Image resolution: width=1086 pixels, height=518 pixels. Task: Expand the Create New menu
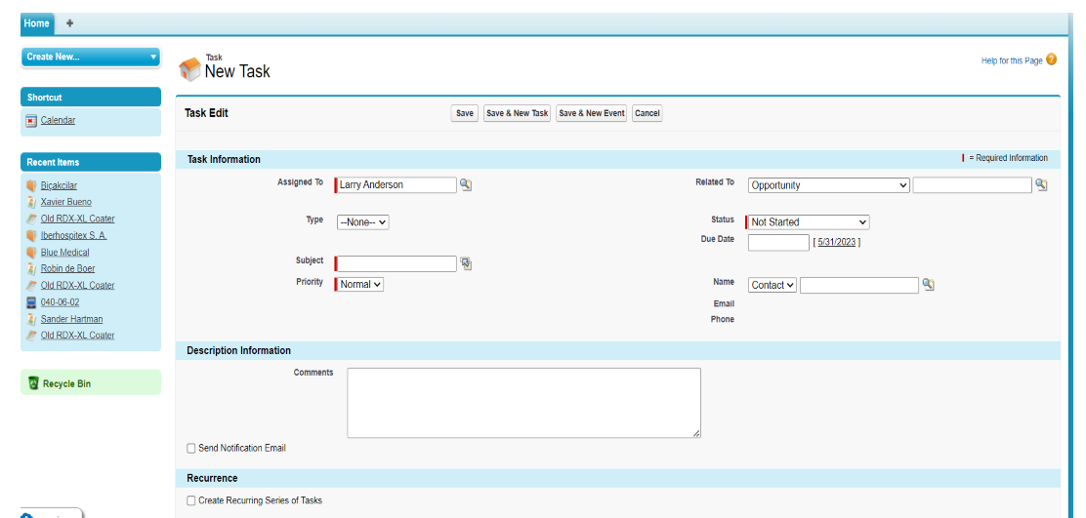[x=90, y=57]
